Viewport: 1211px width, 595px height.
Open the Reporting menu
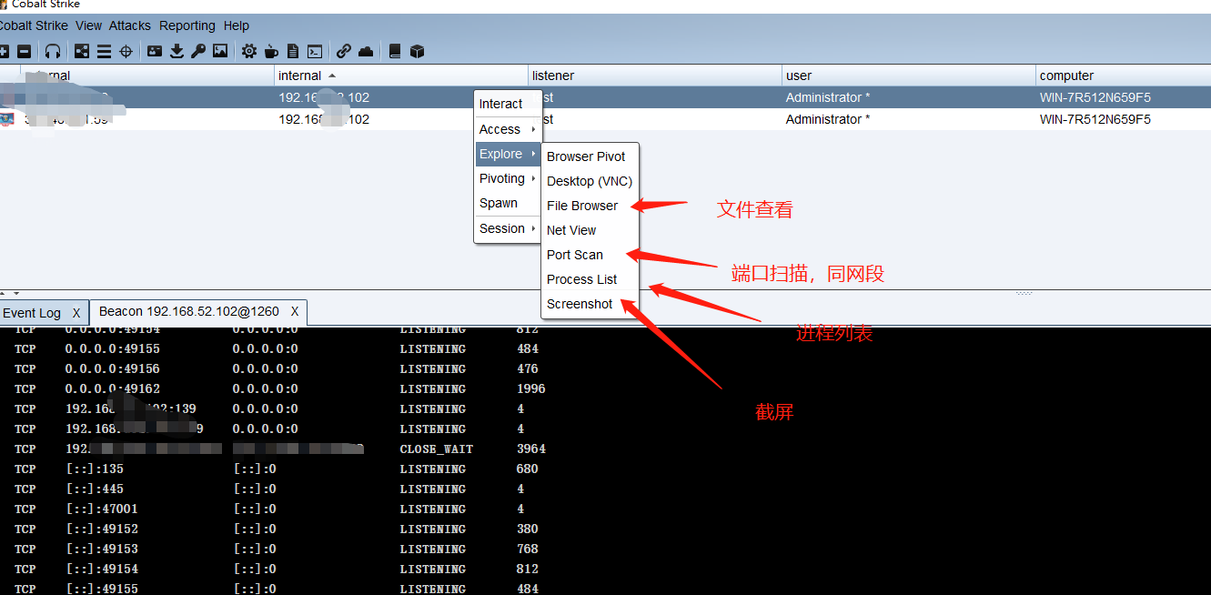(x=187, y=25)
